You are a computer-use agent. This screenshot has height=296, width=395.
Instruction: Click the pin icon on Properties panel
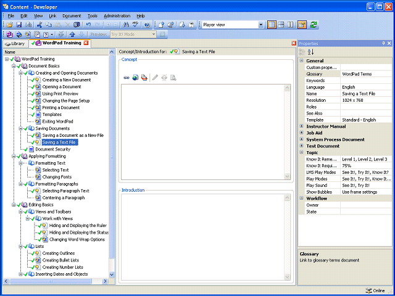coord(384,43)
